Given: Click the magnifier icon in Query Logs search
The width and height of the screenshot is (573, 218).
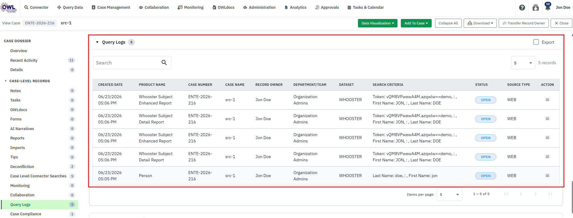Looking at the screenshot, I should (164, 63).
